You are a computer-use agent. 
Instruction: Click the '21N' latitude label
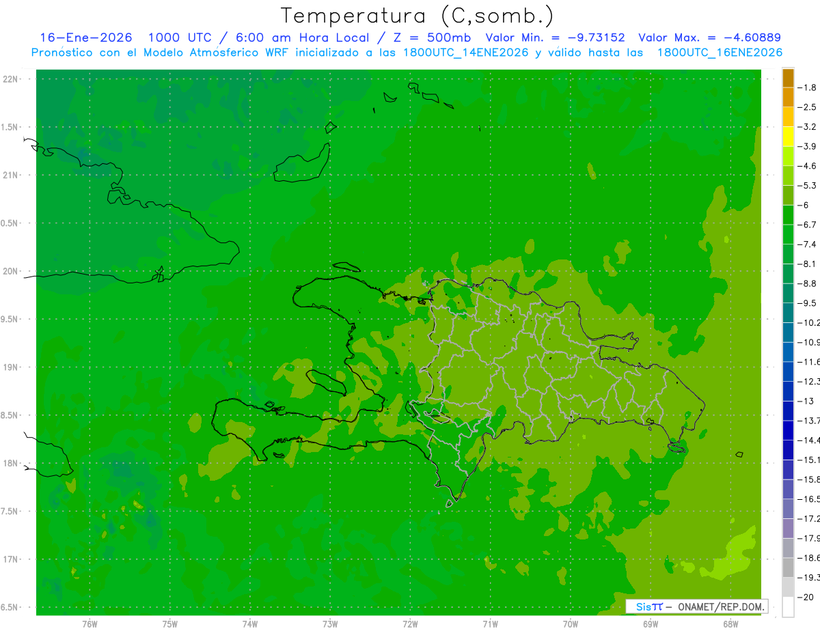tap(10, 175)
